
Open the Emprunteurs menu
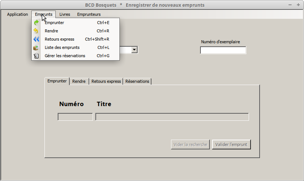[x=89, y=14]
